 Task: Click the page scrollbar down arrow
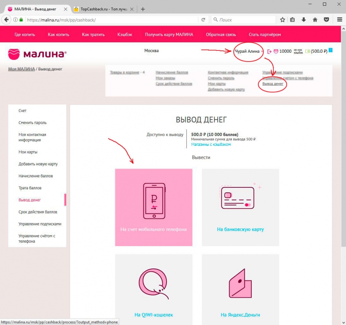(x=343, y=323)
